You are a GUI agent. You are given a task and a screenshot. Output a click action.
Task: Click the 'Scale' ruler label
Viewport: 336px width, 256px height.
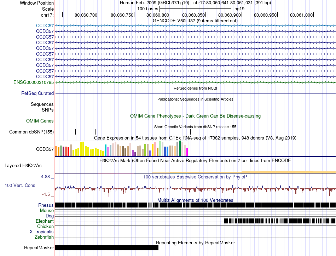(x=48, y=9)
